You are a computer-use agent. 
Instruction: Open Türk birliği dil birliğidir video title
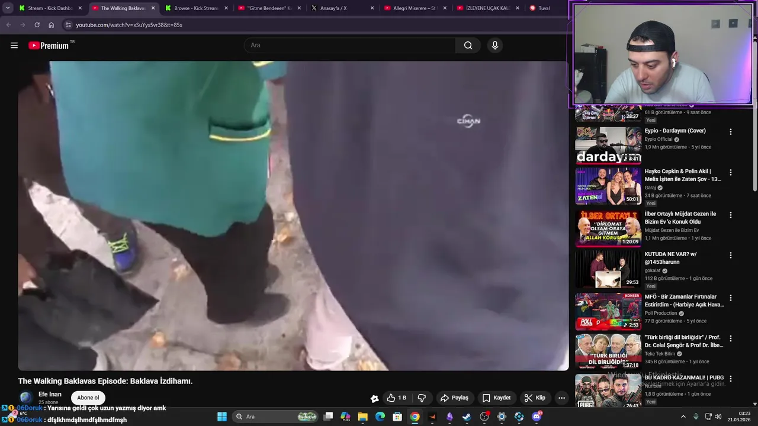click(684, 341)
